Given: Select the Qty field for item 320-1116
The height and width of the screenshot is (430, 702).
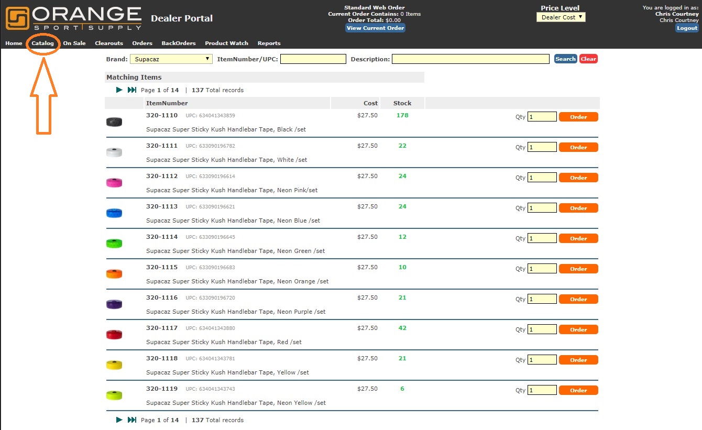Looking at the screenshot, I should (x=542, y=299).
